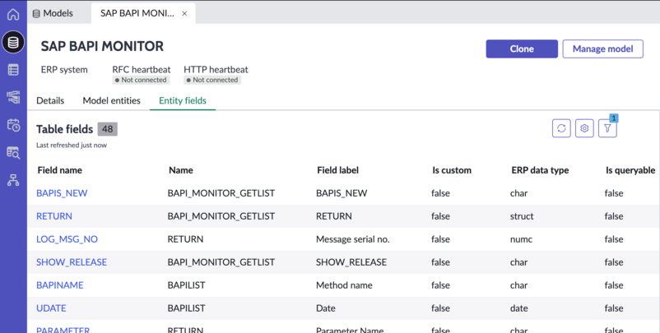Click BAPILIST name in UDATE row
660x333 pixels.
point(187,308)
